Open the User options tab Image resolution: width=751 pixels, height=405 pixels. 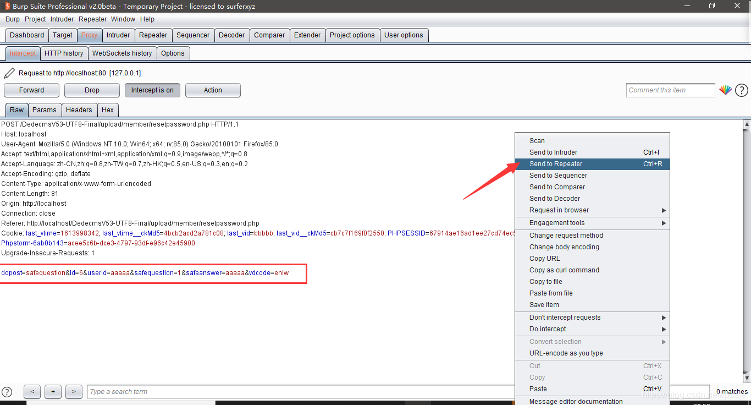tap(404, 35)
